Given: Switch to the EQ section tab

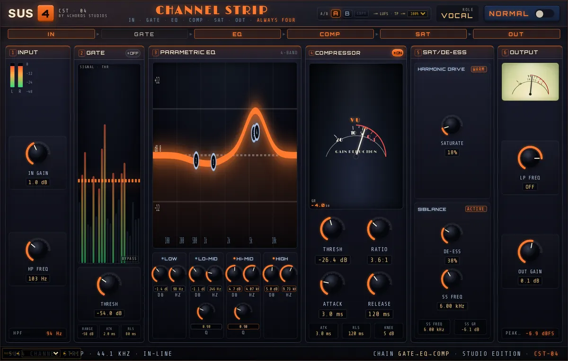Looking at the screenshot, I should (x=237, y=34).
